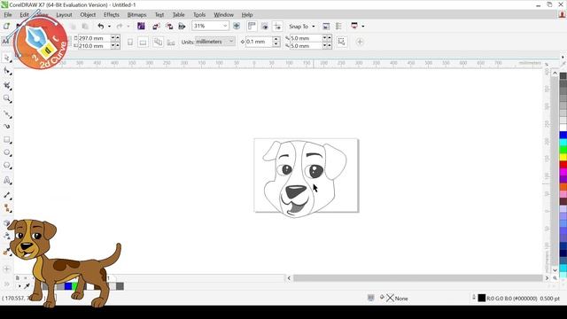This screenshot has height=319, width=567.
Task: Open the Object menu
Action: (88, 14)
